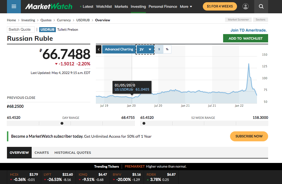282x184 pixels.
Task: Go to USDRUB breadcrumb link
Action: tap(83, 20)
